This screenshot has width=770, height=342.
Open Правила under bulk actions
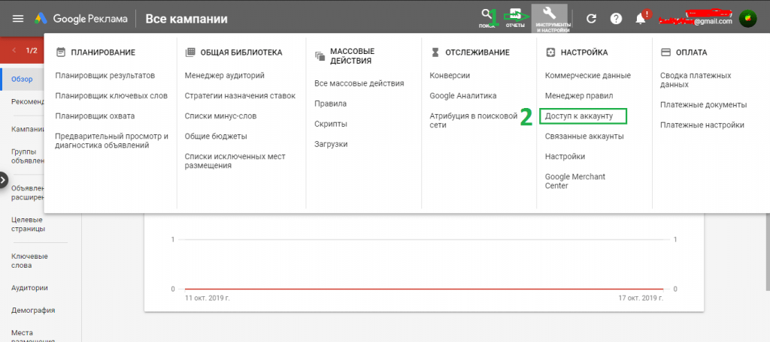click(331, 103)
